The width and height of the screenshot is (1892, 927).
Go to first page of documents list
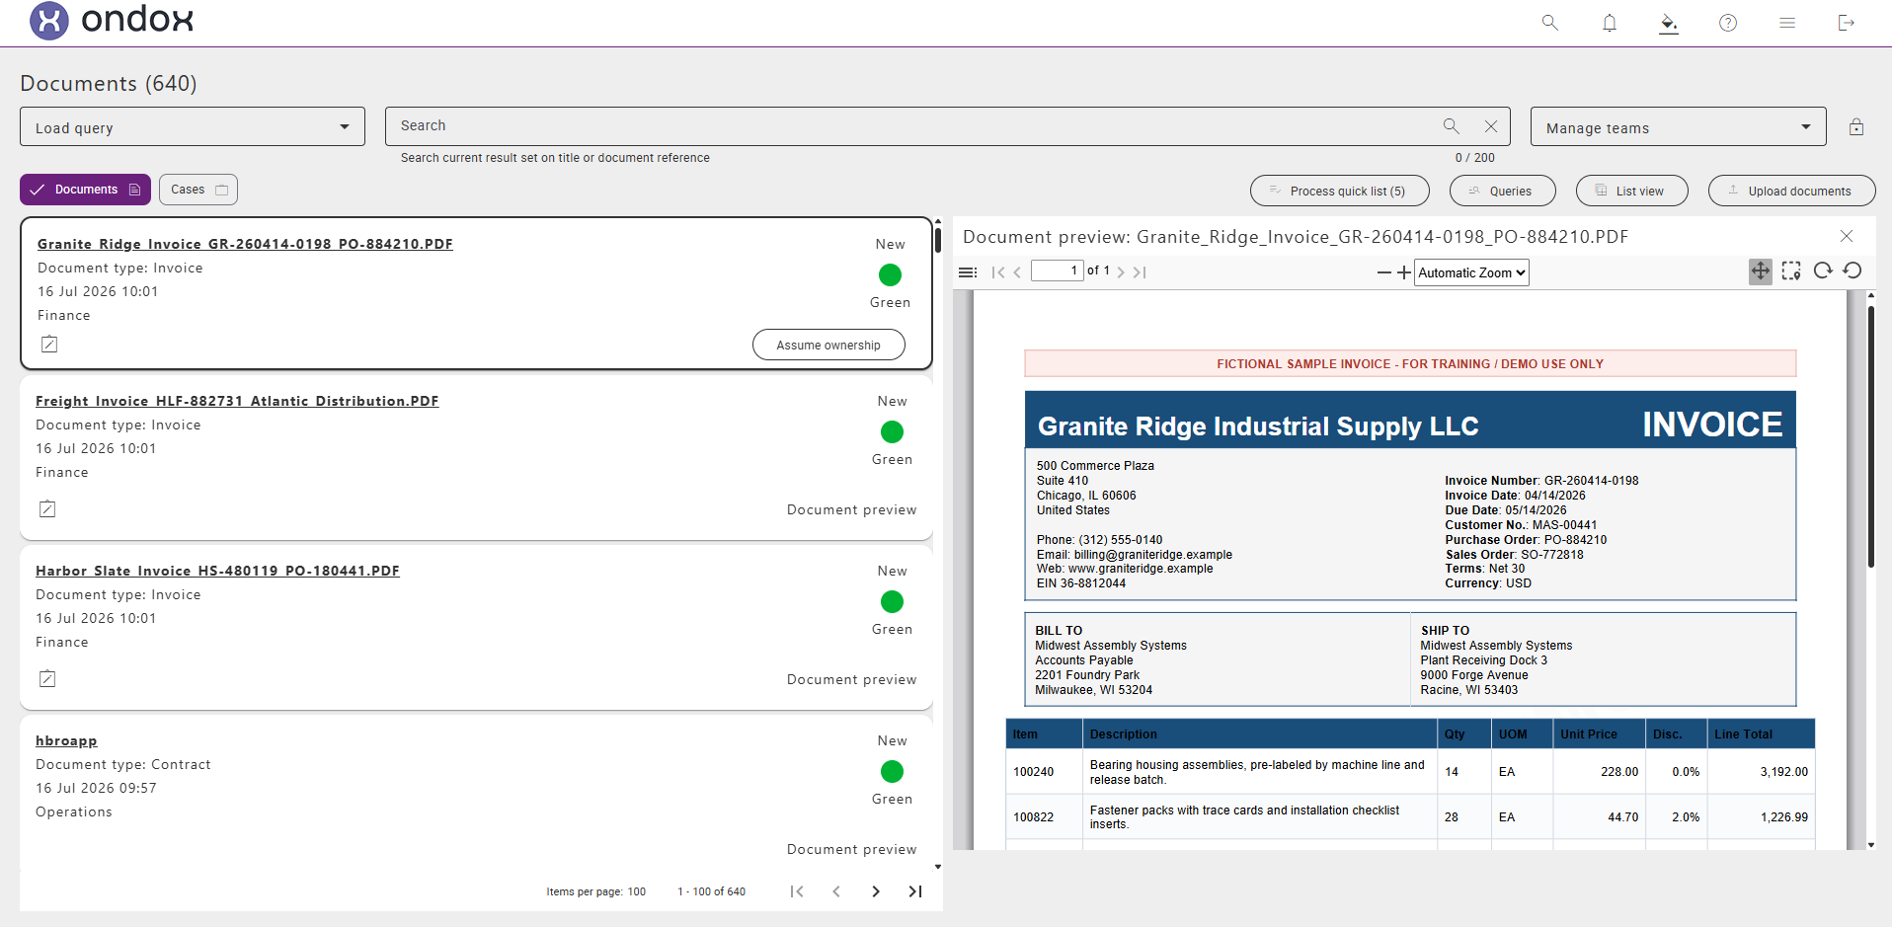click(797, 891)
